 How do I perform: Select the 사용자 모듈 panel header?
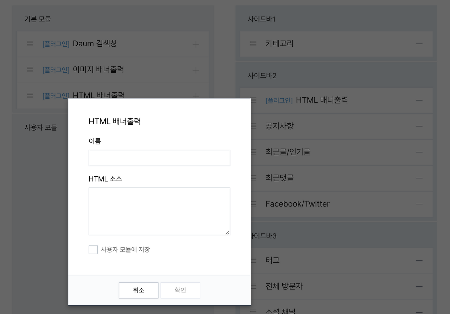(41, 127)
